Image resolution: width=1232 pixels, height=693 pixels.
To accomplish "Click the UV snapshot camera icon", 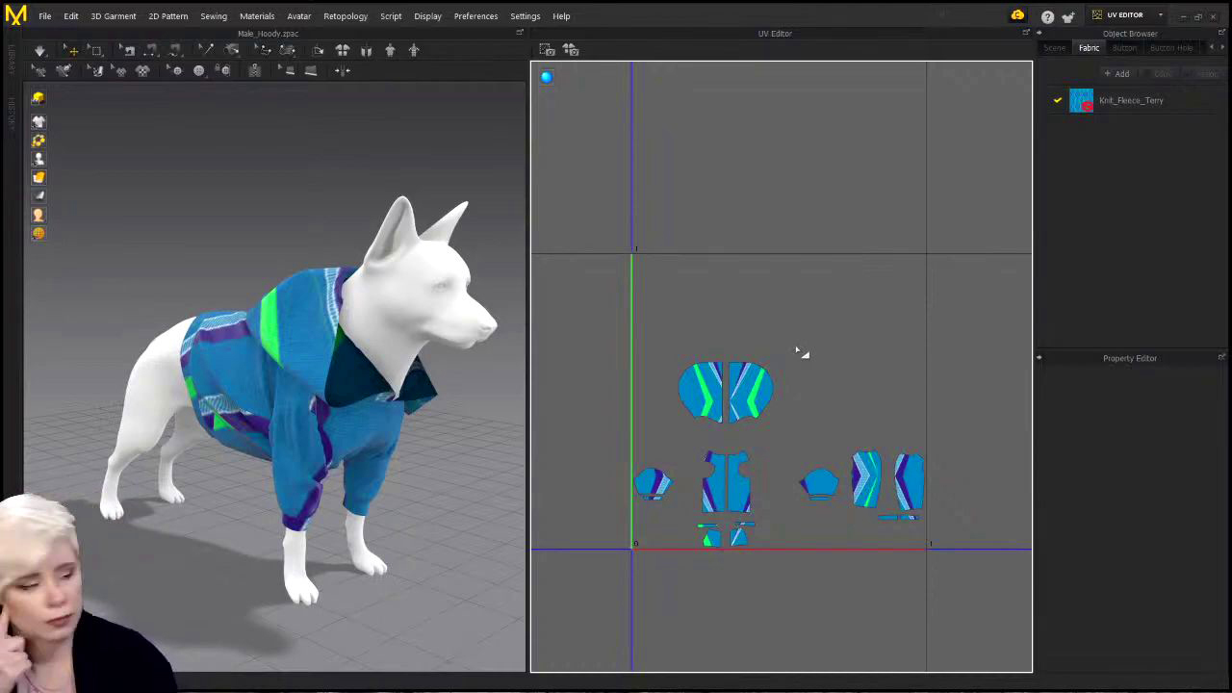I will tap(547, 50).
